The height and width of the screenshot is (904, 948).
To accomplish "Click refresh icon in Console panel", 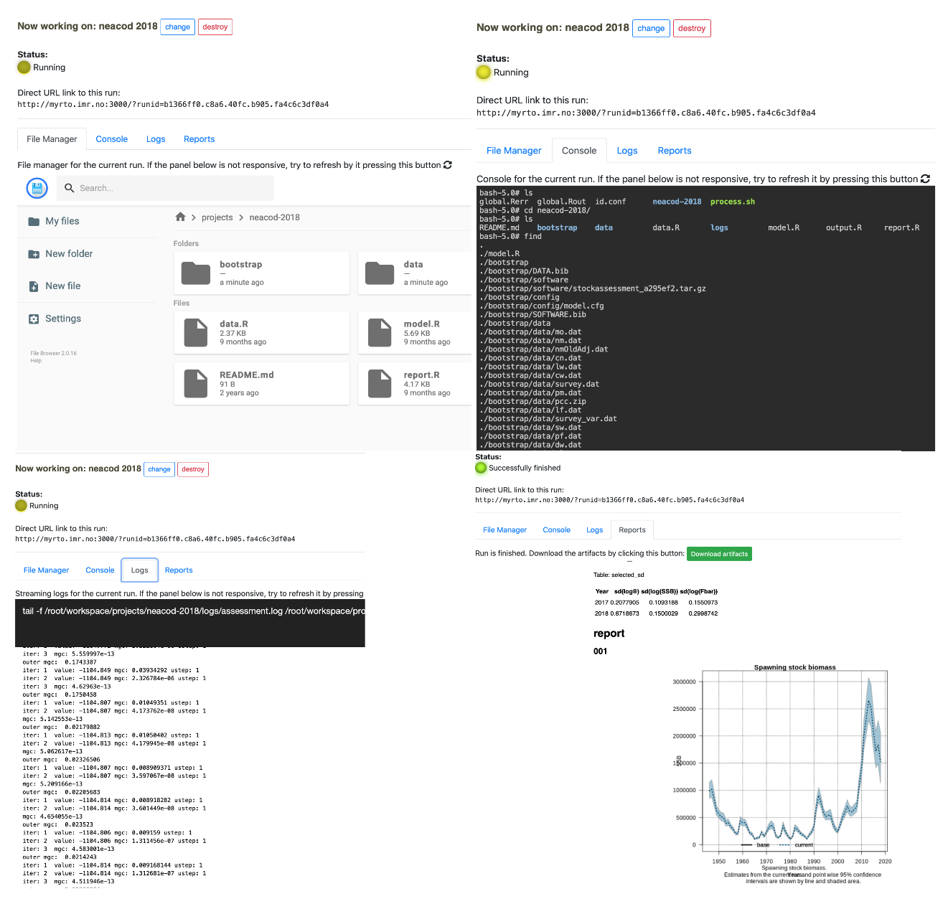I will pyautogui.click(x=925, y=179).
